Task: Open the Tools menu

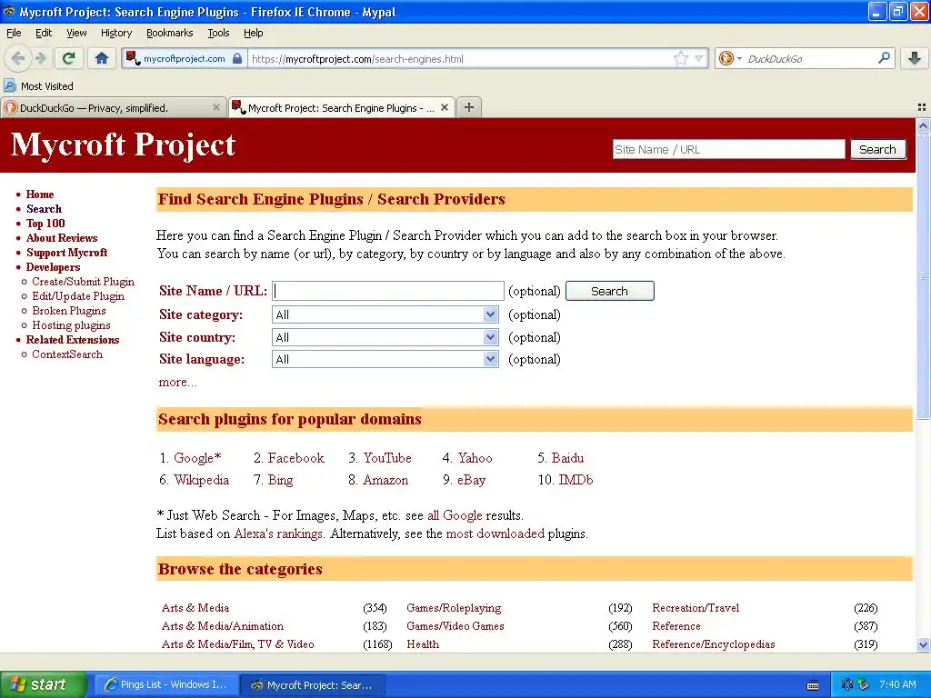Action: point(218,33)
